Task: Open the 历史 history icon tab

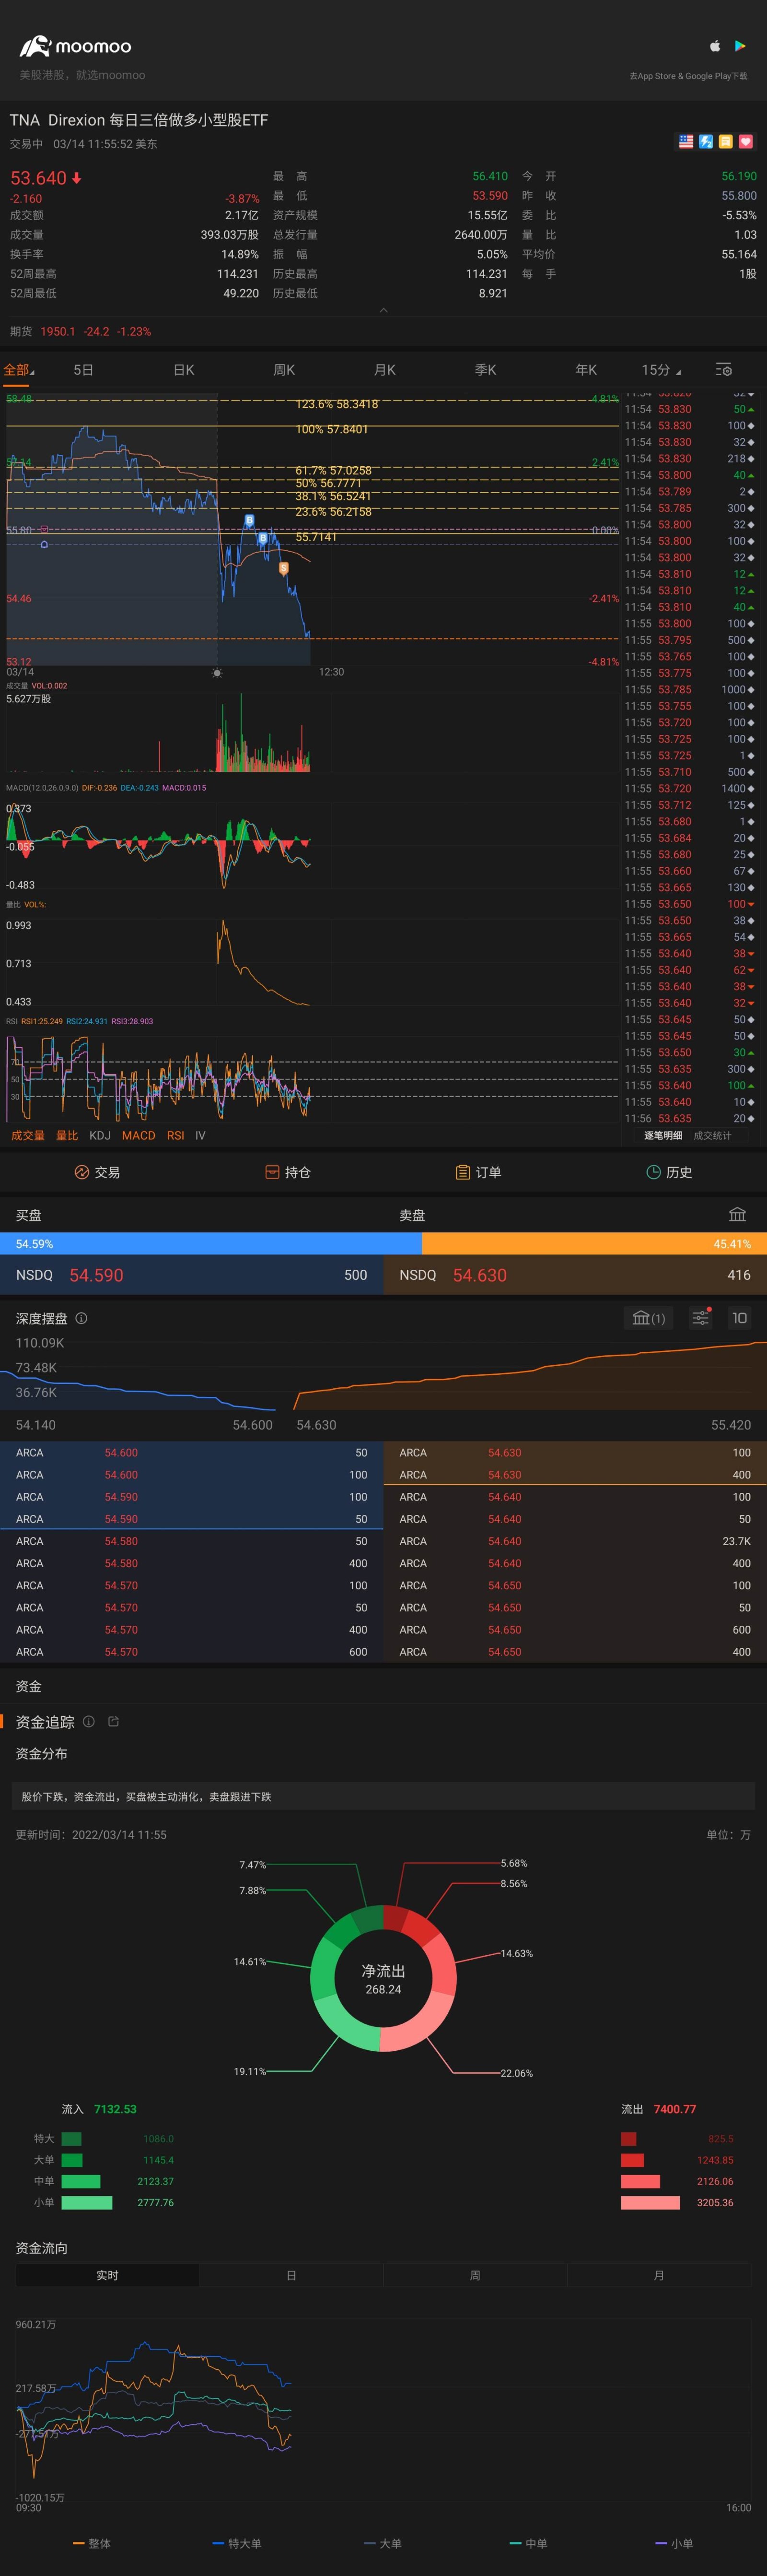Action: [669, 1172]
